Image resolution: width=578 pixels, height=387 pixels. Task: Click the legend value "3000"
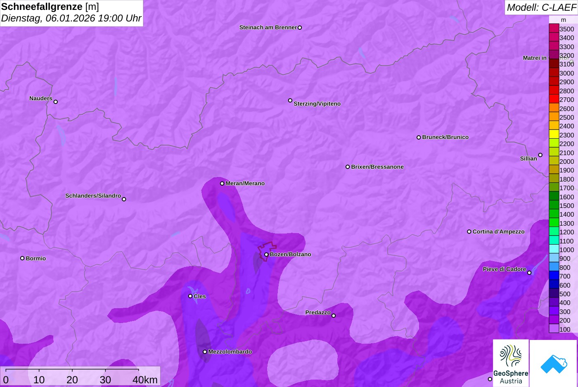coord(567,73)
